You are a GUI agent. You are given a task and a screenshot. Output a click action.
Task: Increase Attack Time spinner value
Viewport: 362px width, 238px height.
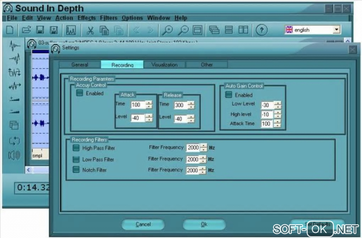pyautogui.click(x=277, y=121)
